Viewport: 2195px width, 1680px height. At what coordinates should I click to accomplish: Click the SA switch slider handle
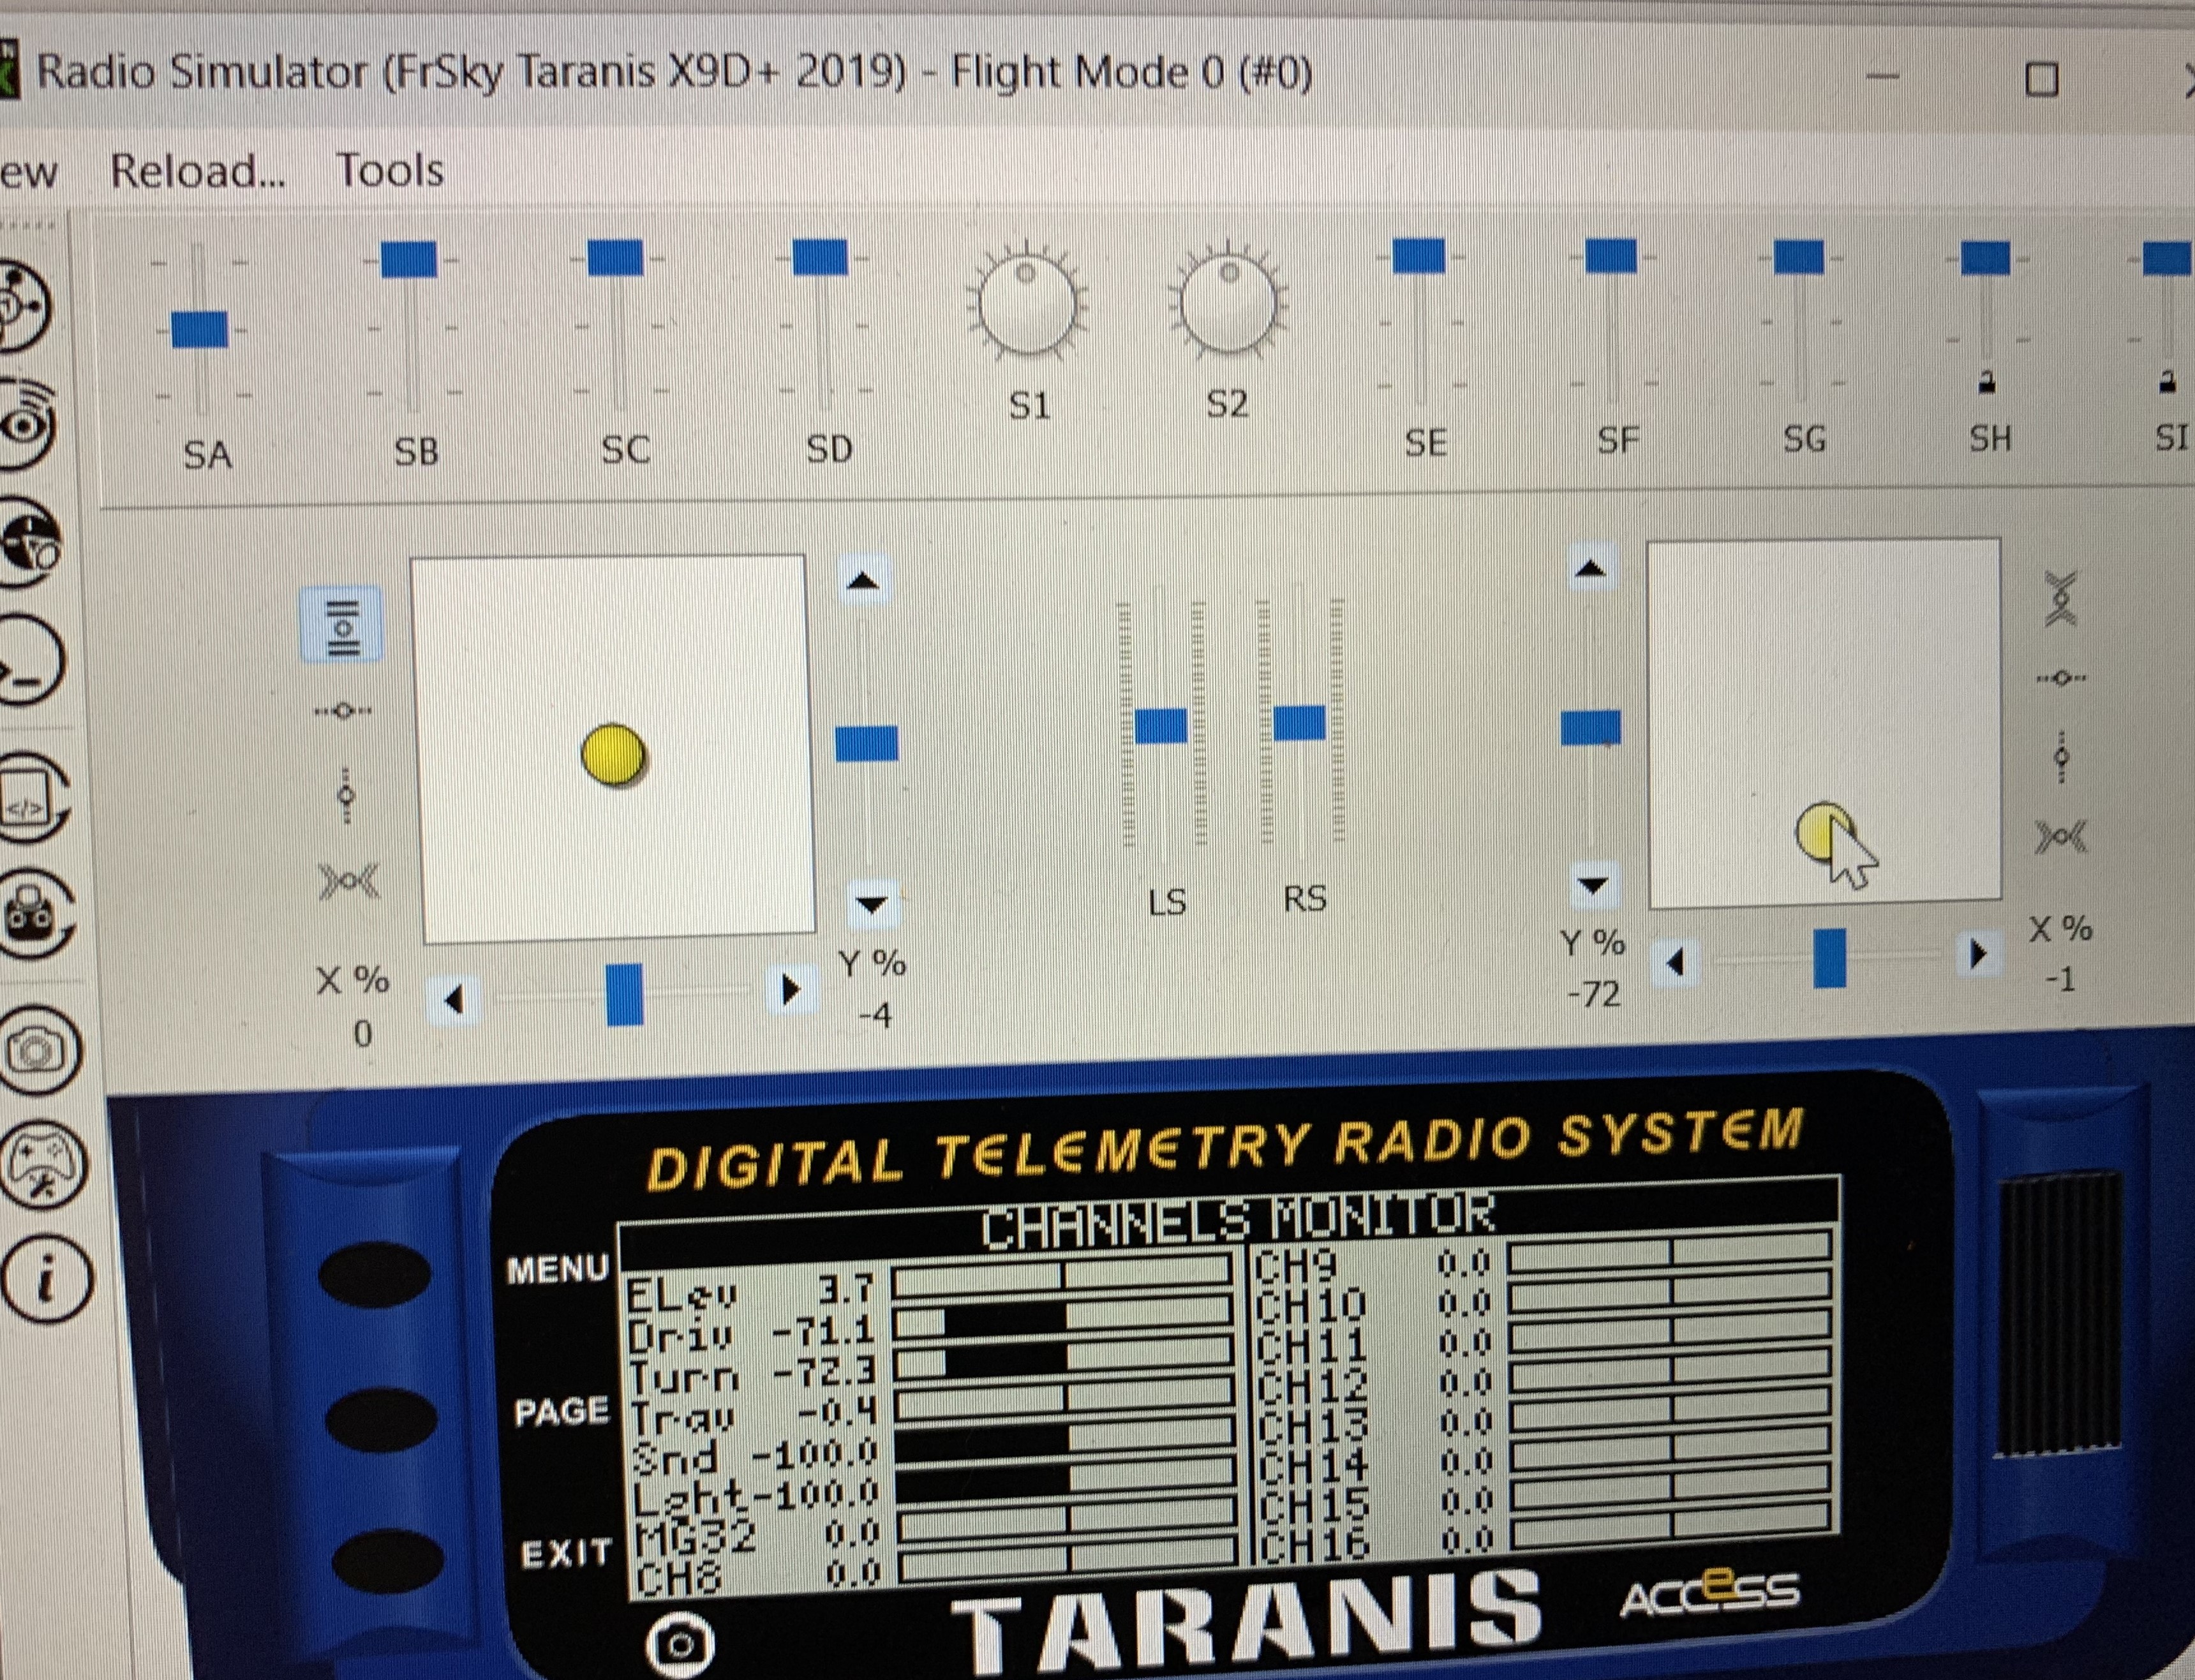[199, 330]
